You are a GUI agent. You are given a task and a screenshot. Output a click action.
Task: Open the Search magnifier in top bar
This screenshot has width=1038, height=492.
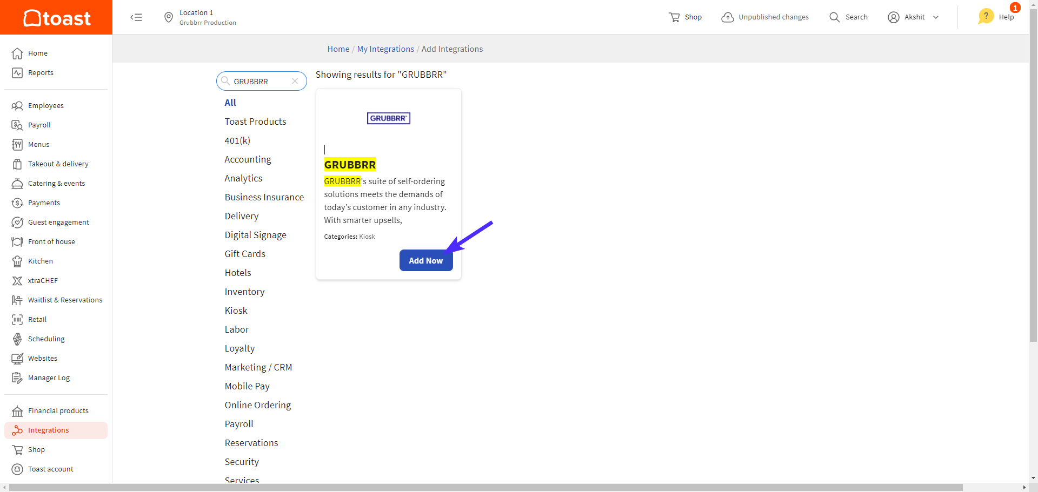coord(835,17)
